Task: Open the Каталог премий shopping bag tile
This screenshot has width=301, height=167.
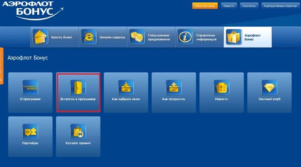Action: click(x=78, y=136)
